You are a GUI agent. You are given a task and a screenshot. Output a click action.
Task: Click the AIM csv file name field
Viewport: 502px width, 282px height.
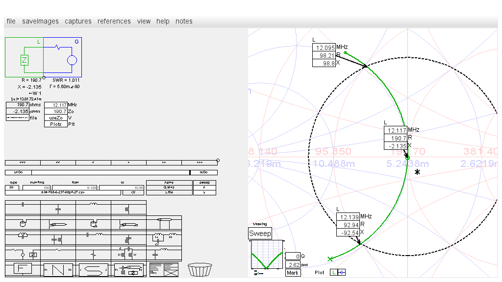tap(63, 193)
